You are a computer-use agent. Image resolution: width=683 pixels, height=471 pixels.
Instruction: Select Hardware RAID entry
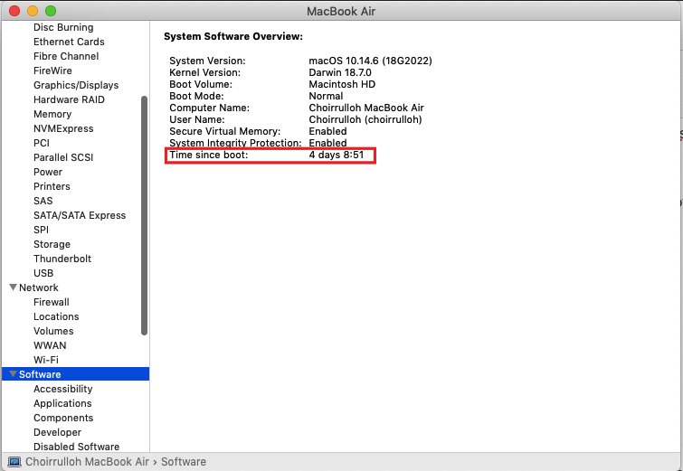tap(69, 99)
